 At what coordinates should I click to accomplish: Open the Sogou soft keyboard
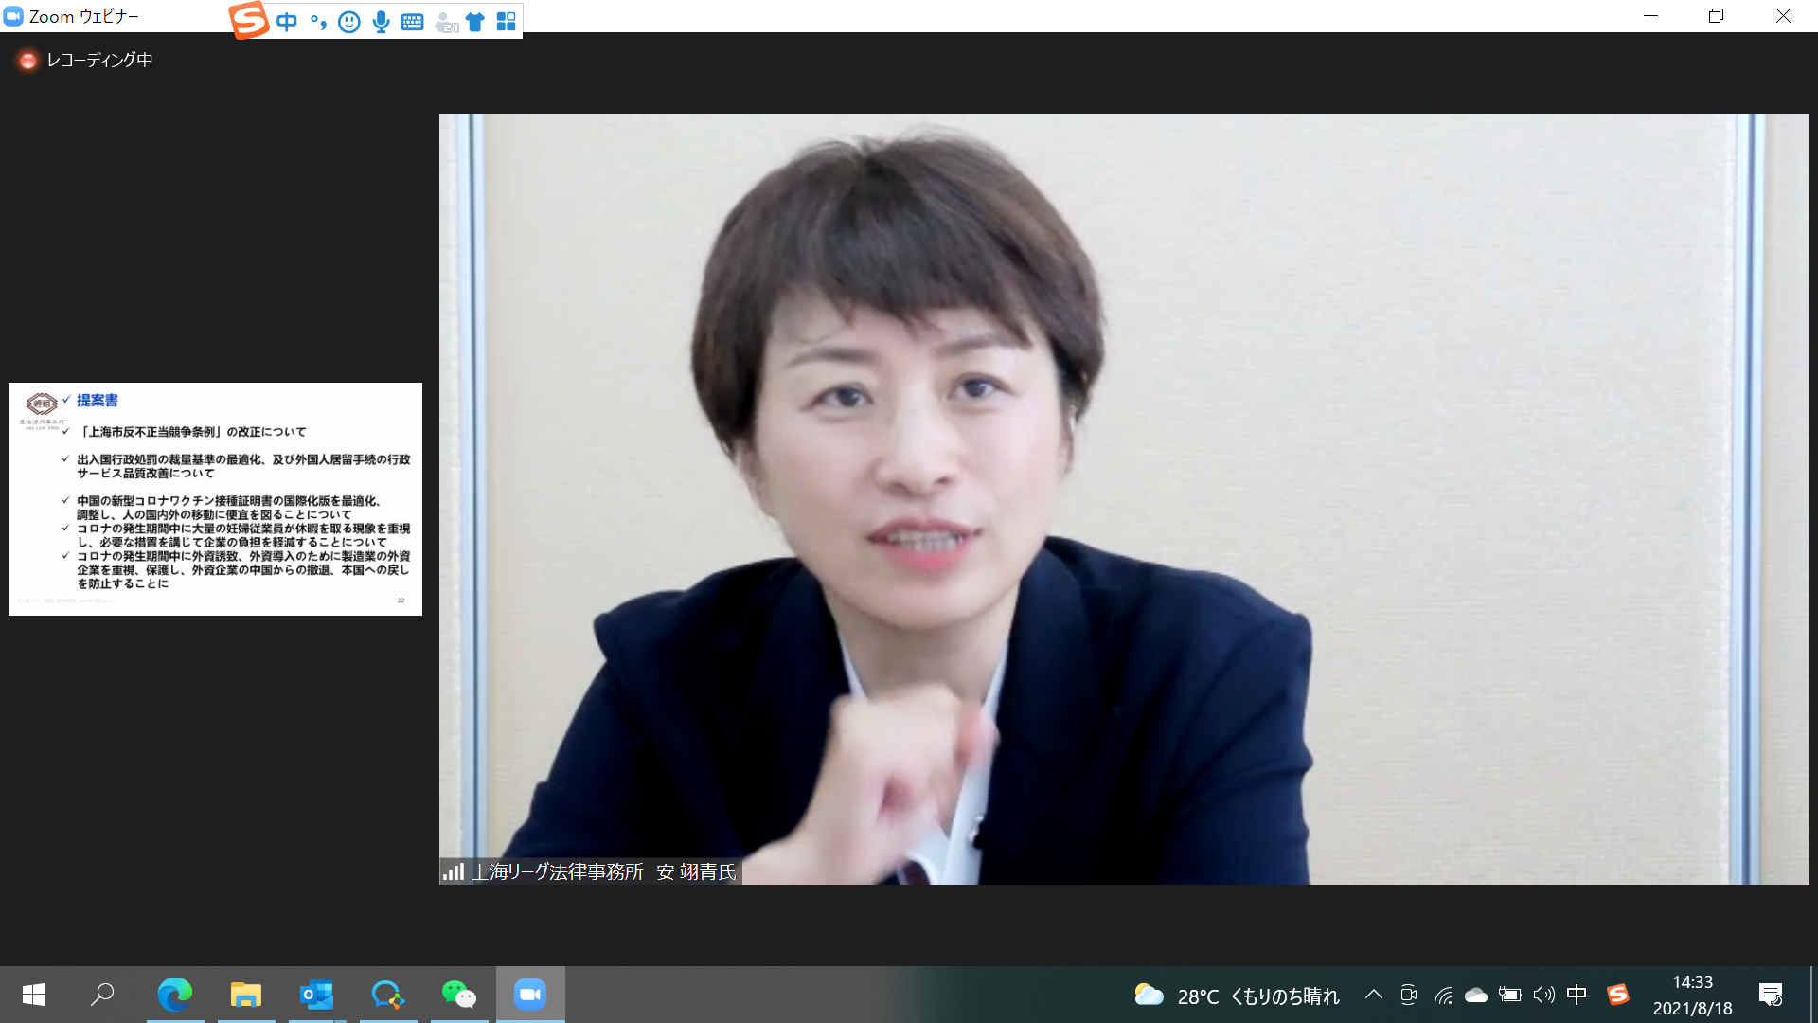(x=412, y=22)
